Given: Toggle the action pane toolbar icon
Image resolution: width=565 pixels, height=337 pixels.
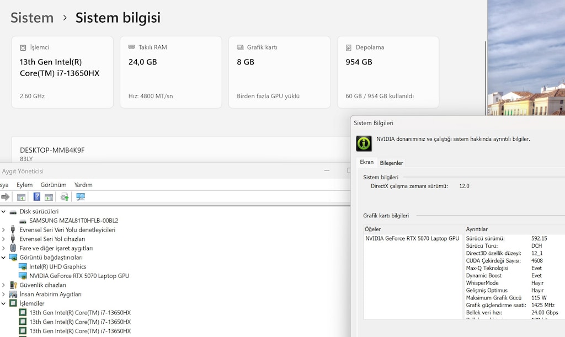Looking at the screenshot, I should (x=49, y=197).
